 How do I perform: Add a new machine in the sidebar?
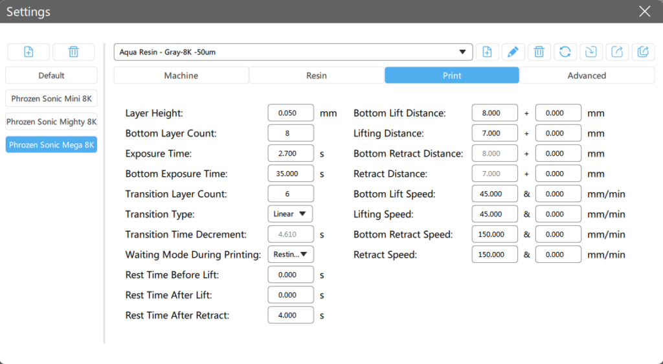[28, 52]
